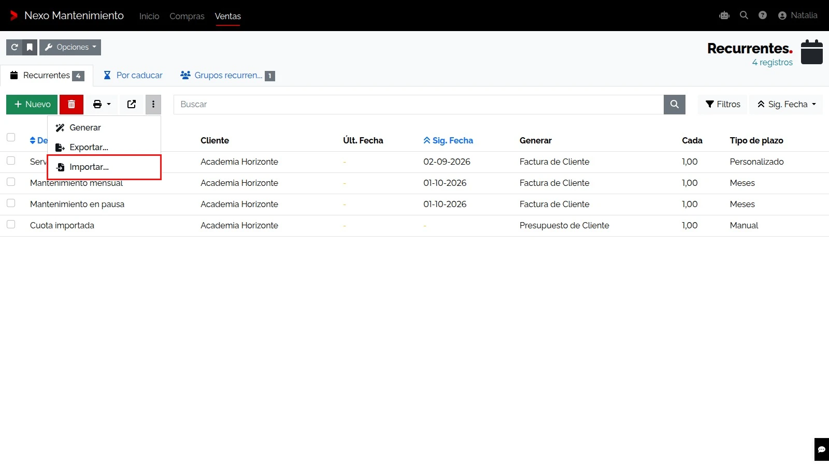Click the refresh icon button
The height and width of the screenshot is (466, 829).
coord(14,47)
